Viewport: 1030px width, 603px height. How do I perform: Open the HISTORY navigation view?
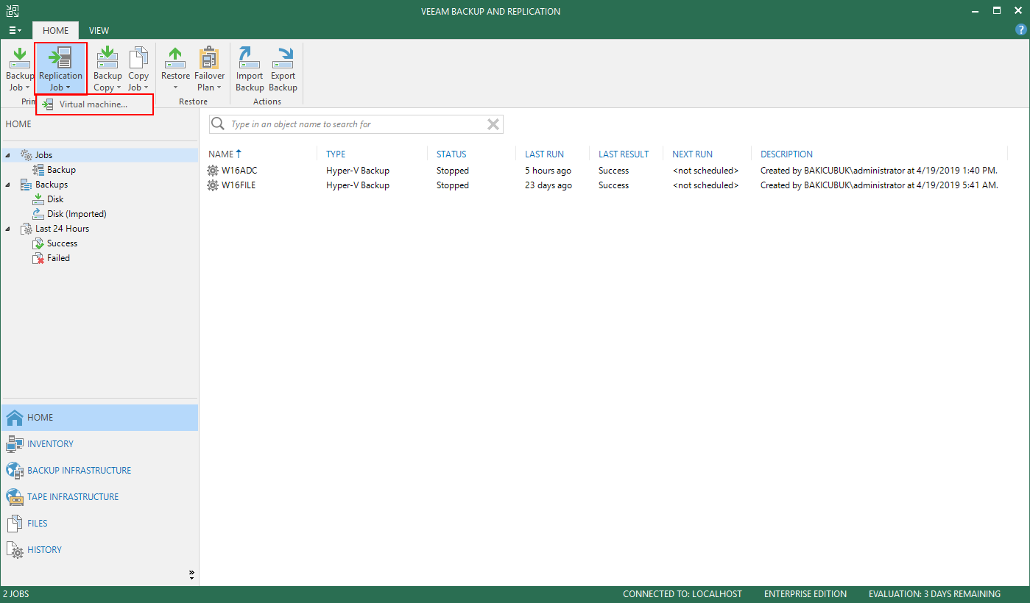click(x=99, y=549)
